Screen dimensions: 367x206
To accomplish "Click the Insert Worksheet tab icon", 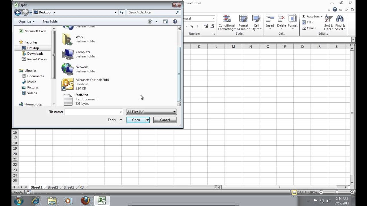I will (82, 187).
